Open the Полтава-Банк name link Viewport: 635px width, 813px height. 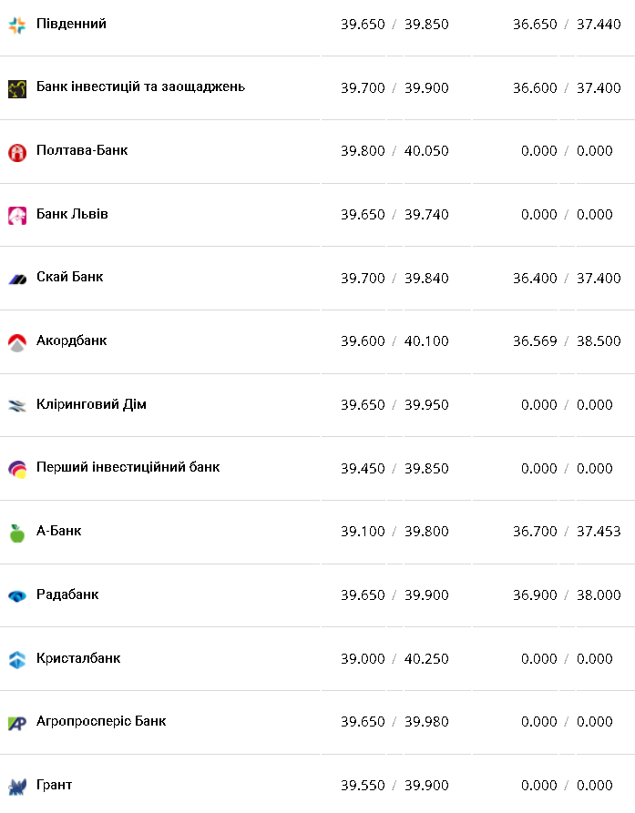[x=82, y=150]
